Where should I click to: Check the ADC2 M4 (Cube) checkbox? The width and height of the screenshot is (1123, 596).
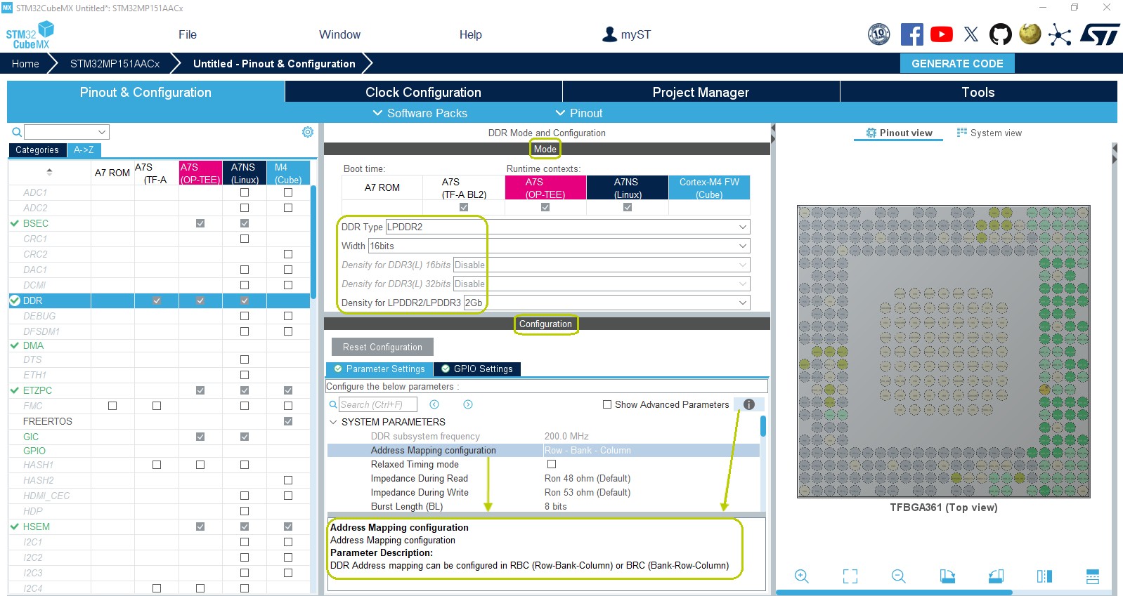pos(288,208)
